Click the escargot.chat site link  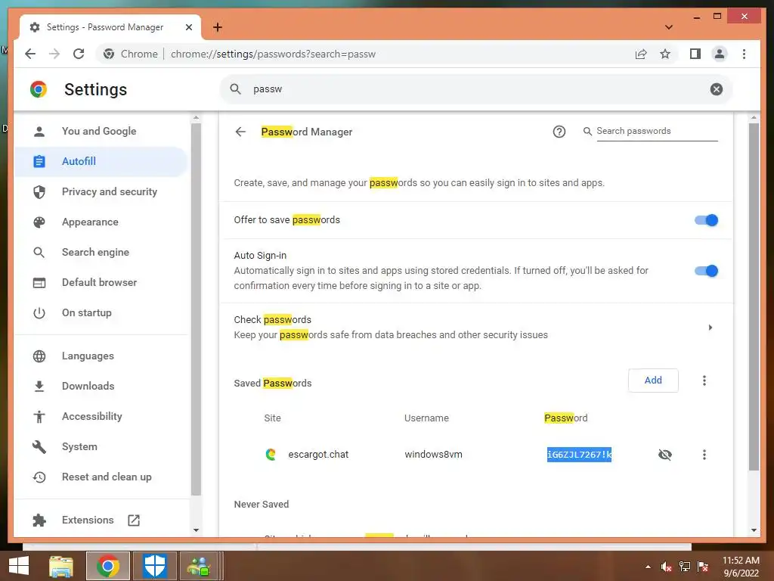pos(318,455)
